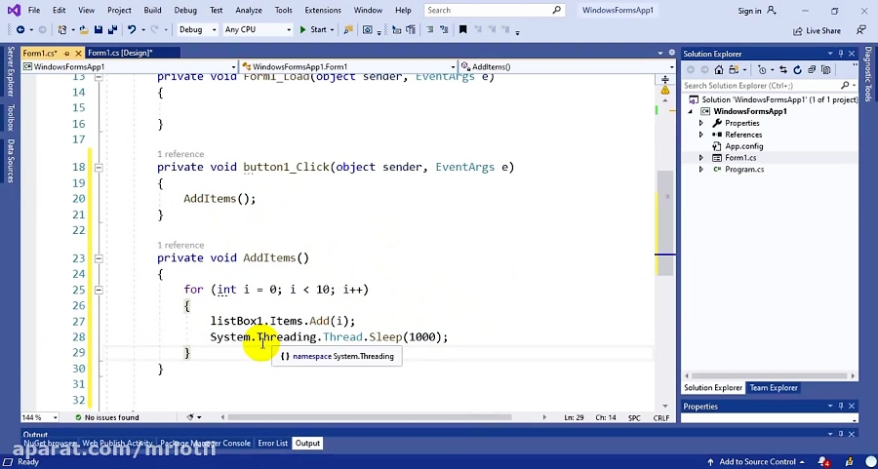
Task: Close the Form1.cs tab
Action: [x=78, y=54]
